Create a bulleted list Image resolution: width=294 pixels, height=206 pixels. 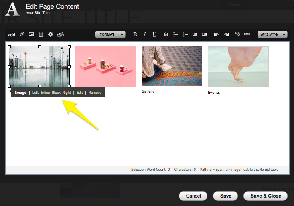pos(176,35)
